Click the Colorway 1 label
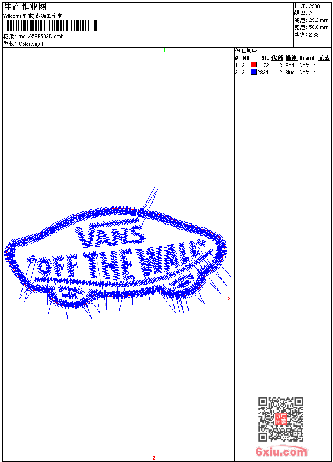The width and height of the screenshot is (333, 462). pos(31,44)
